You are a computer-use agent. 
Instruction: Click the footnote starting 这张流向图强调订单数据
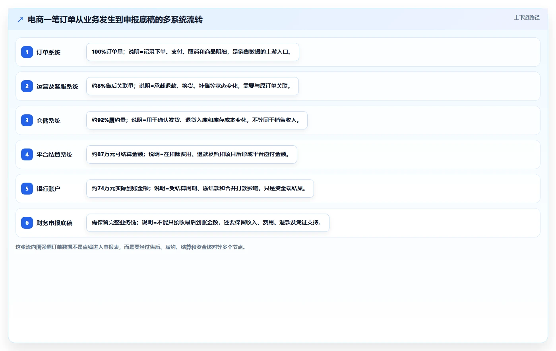[x=132, y=247]
